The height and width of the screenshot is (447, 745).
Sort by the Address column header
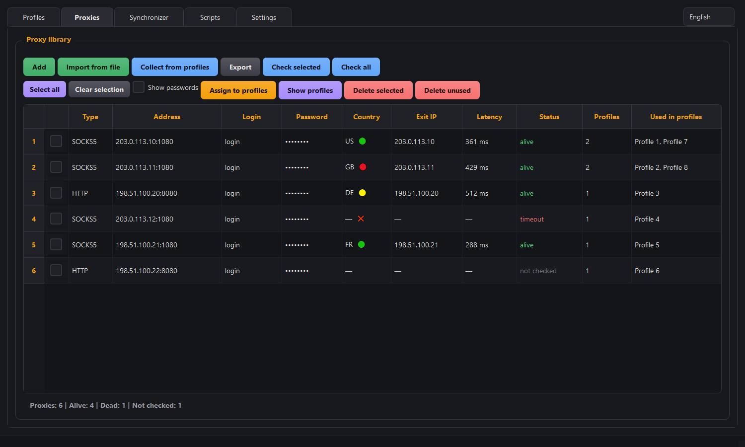(167, 117)
